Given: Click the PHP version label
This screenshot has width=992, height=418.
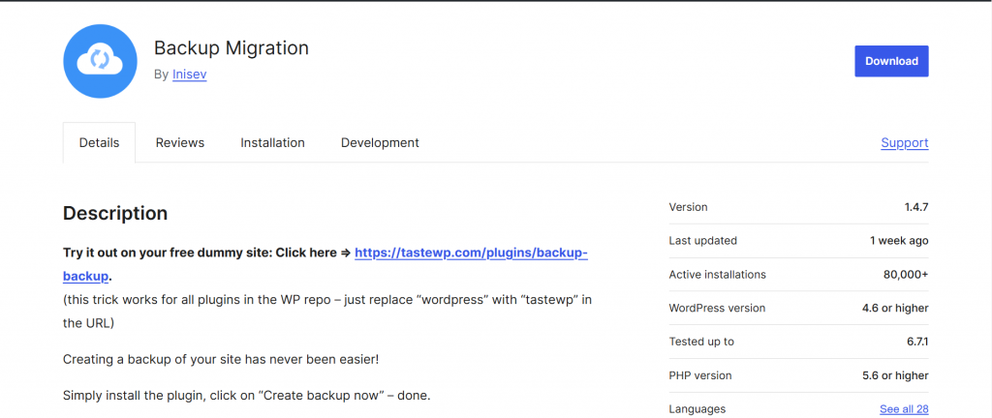Looking at the screenshot, I should tap(699, 375).
